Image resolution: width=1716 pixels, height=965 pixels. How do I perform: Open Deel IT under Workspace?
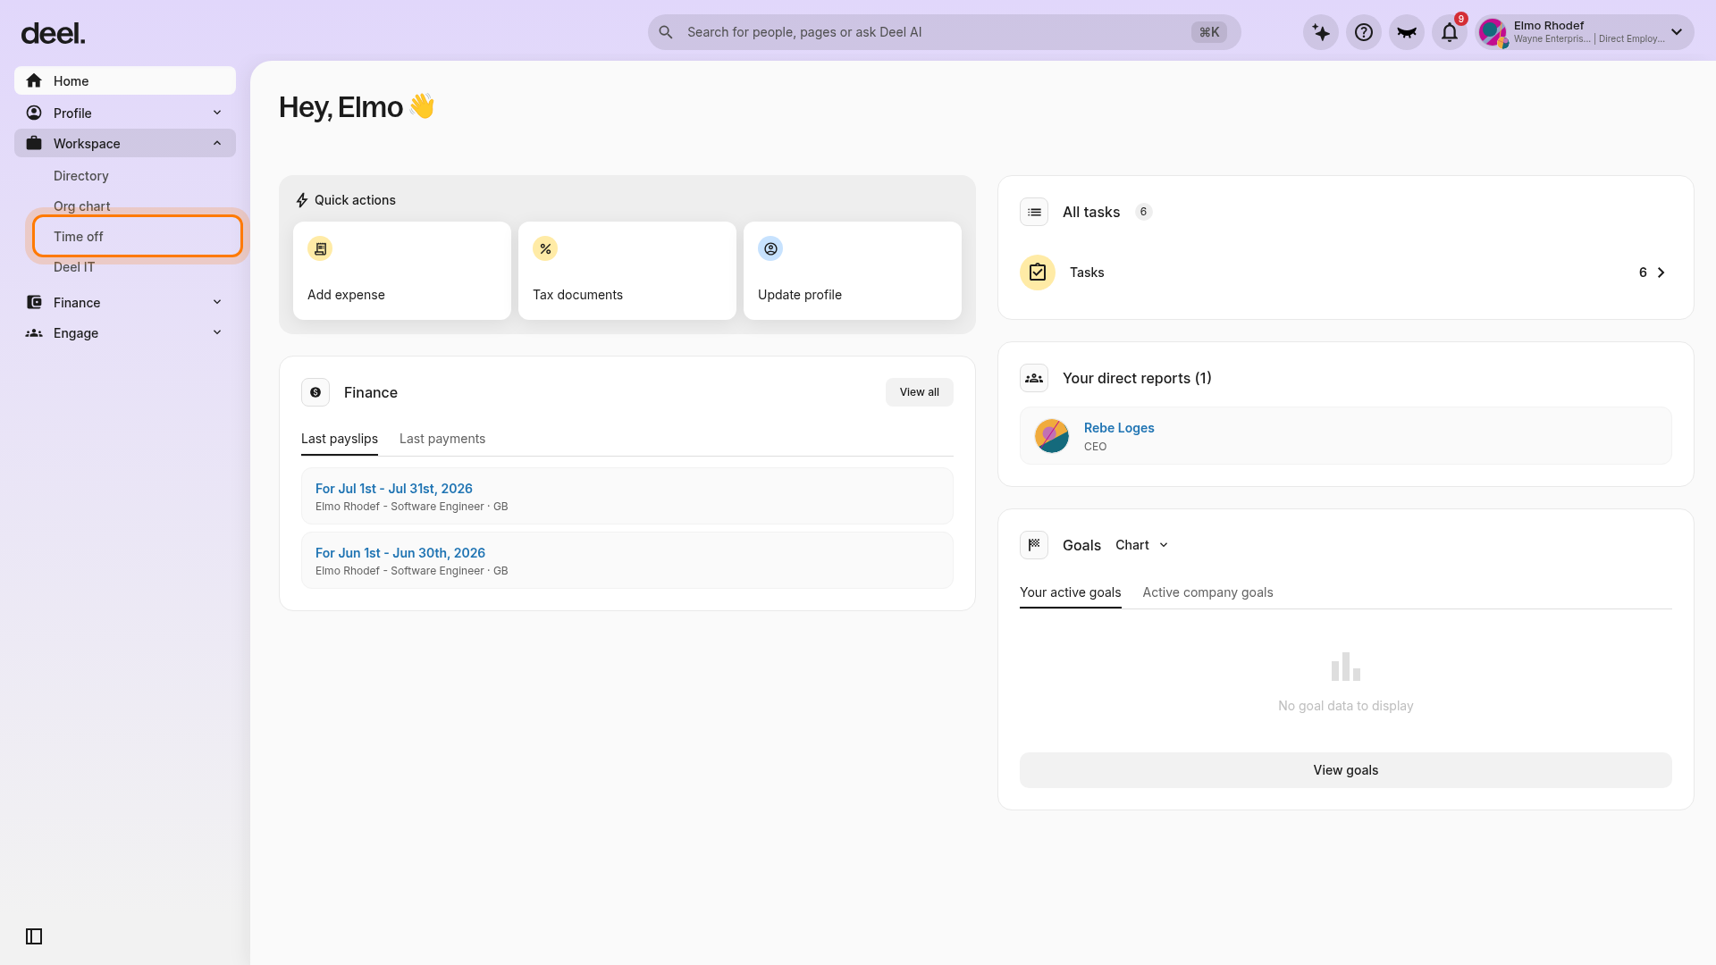(74, 267)
